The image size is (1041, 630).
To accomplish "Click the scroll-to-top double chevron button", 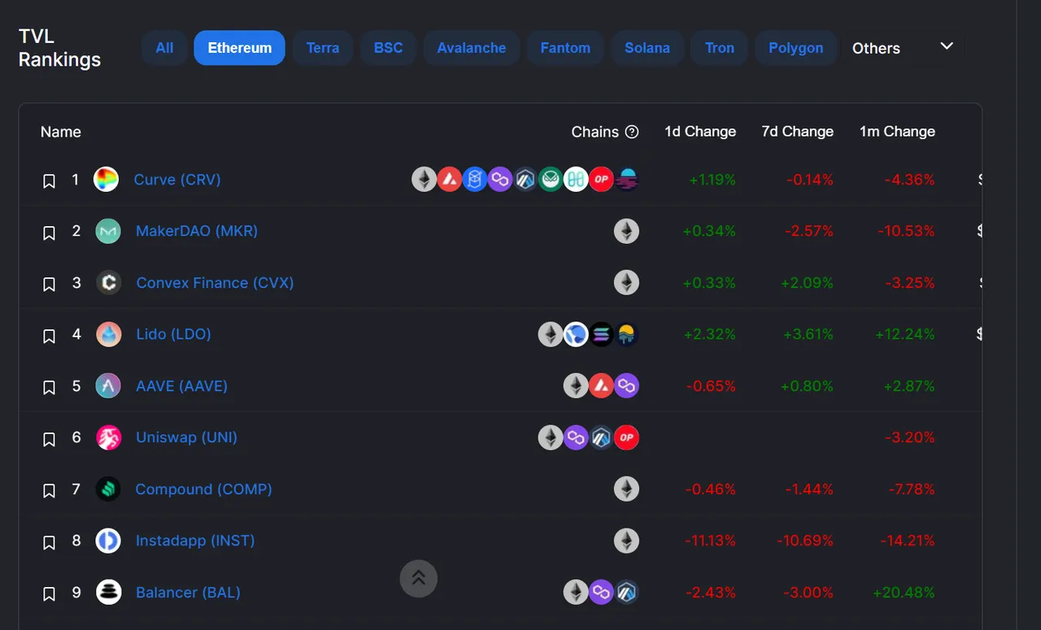I will tap(419, 578).
